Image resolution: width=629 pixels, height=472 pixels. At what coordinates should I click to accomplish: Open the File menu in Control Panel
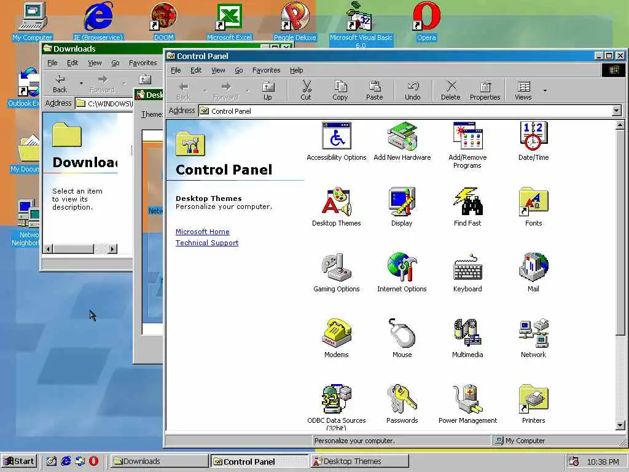coord(176,70)
